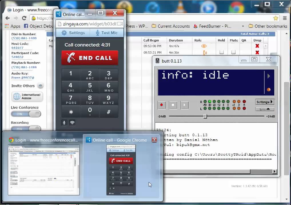Image resolution: width=291 pixels, height=205 pixels.
Task: Open Apps bookmarks shortcut
Action: (x=12, y=26)
